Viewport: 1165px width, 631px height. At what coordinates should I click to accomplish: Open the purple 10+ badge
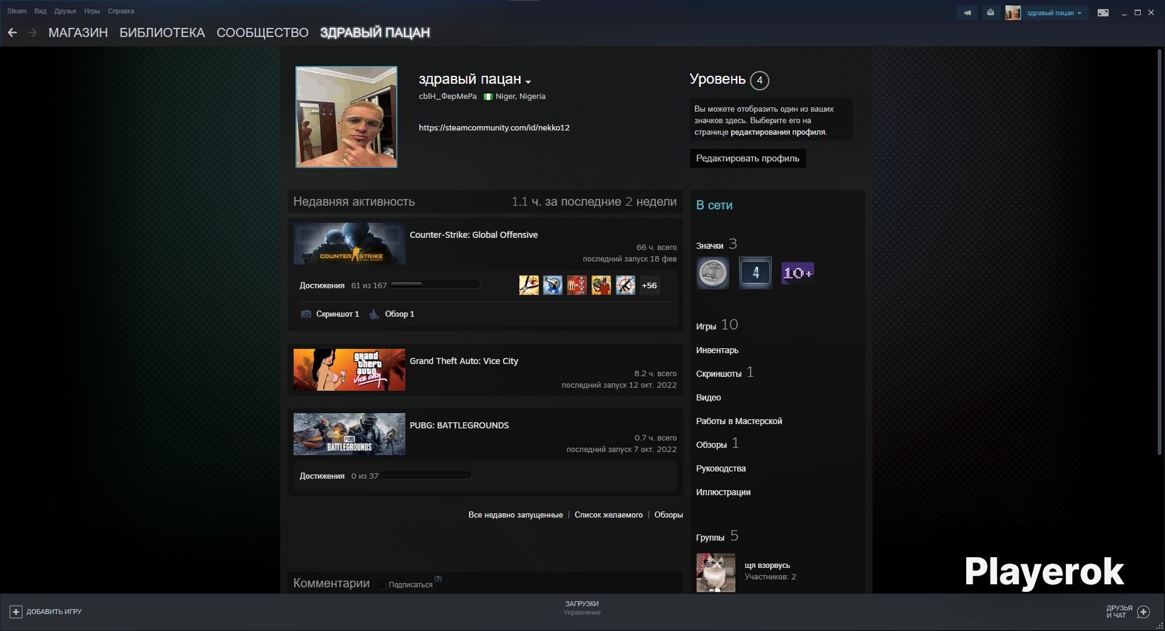pos(798,273)
